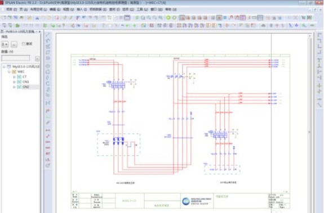
Task: Expand the CN1 tree node
Action: [14, 82]
